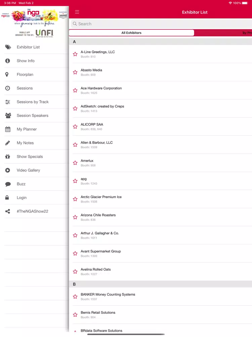Toggle the star next to apg
252x337 pixels.
(75, 181)
